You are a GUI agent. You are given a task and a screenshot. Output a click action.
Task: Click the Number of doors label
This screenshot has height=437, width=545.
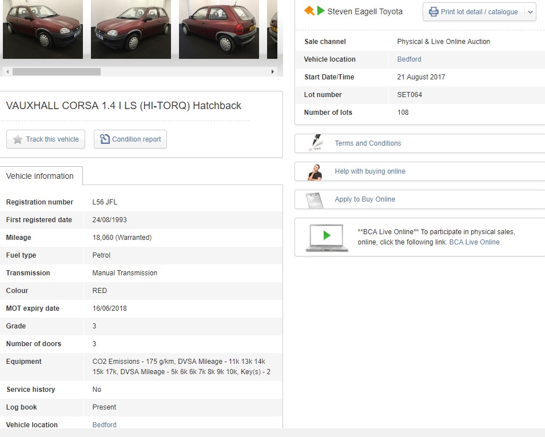pos(34,344)
